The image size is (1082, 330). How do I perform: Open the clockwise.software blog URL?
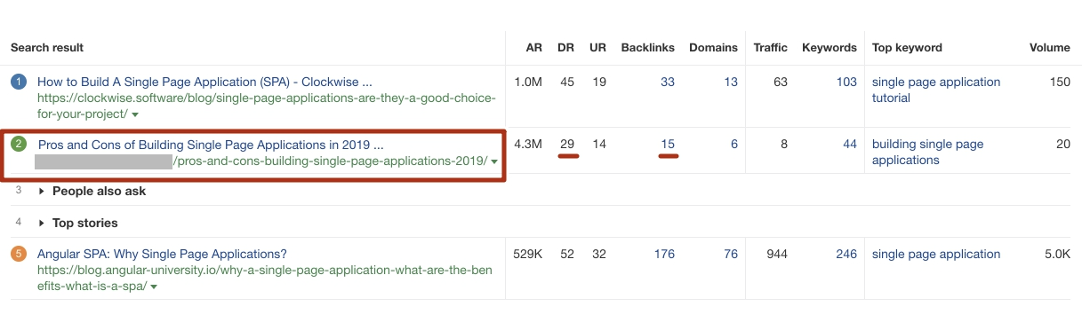267,106
